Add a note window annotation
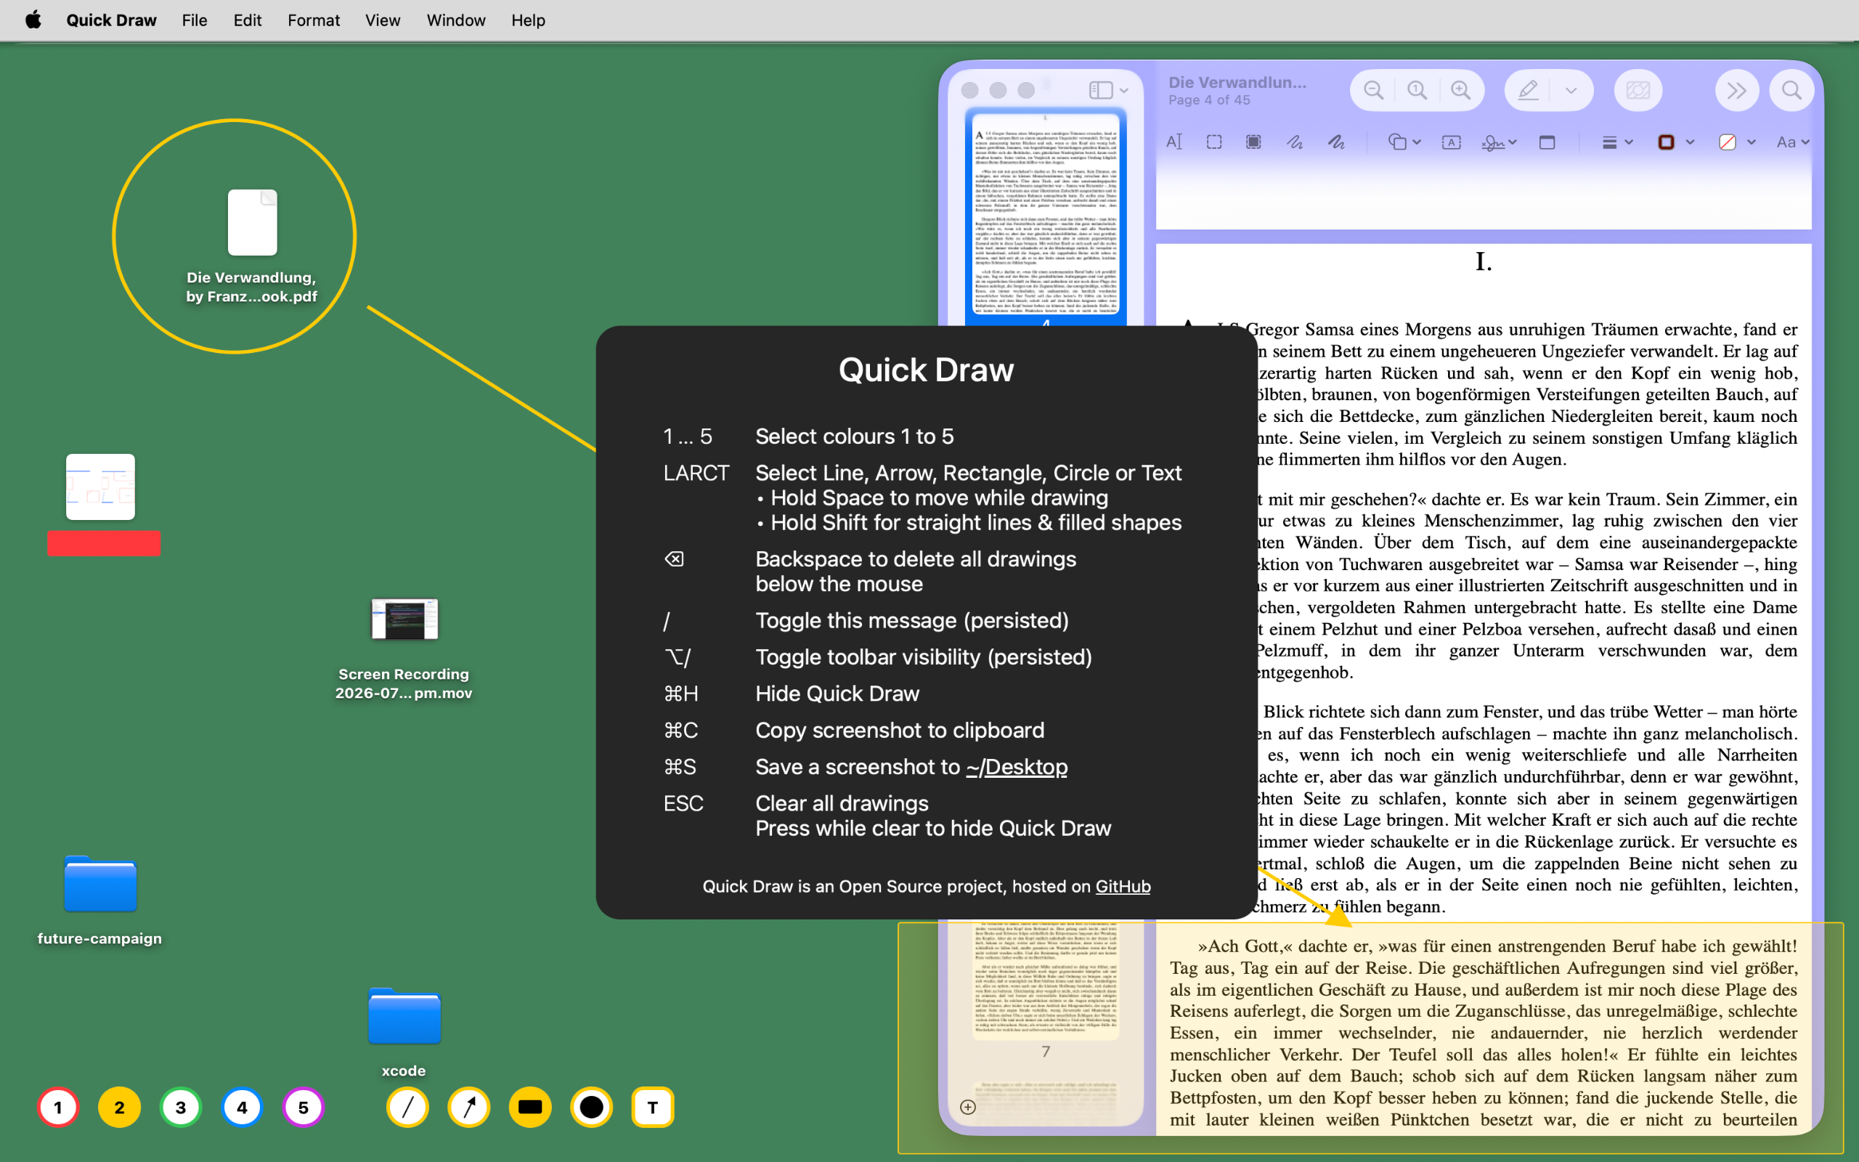1859x1162 pixels. tap(1547, 142)
